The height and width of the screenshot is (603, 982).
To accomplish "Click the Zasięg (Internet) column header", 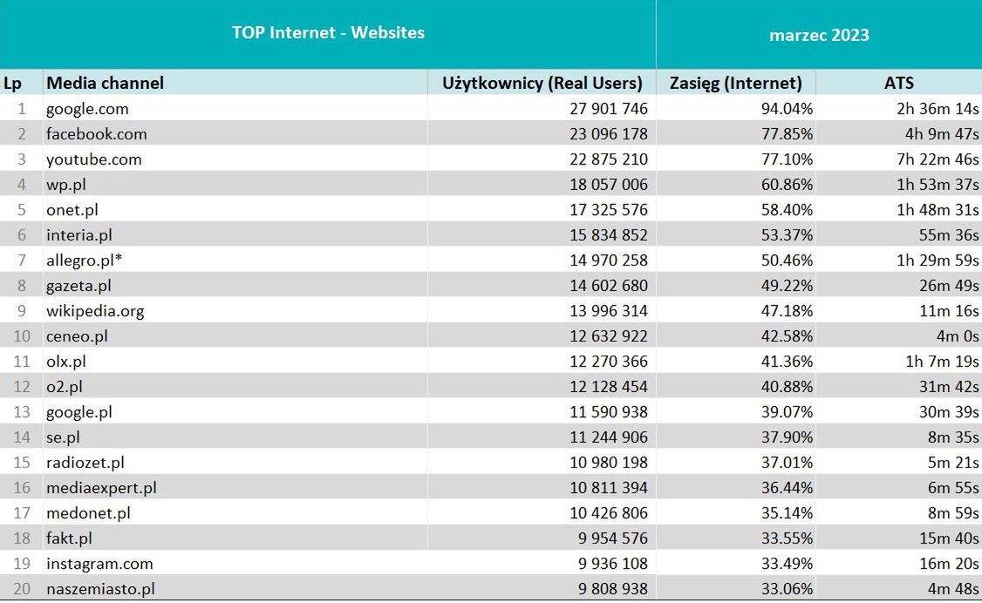I will 735,83.
